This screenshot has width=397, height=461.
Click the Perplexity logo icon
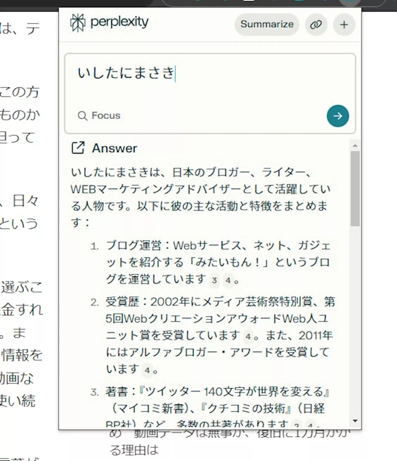tap(78, 23)
